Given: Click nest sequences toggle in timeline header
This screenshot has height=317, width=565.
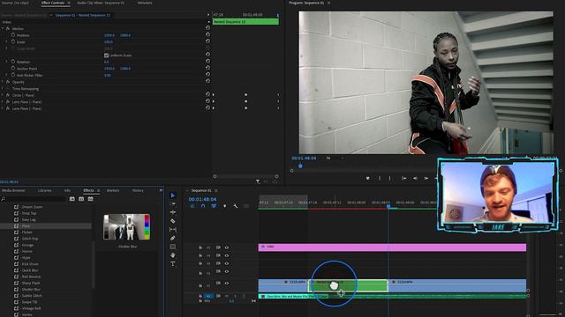Looking at the screenshot, I should [x=192, y=206].
